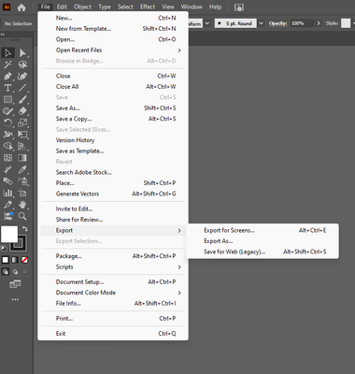Pick the Type tool

point(7,88)
